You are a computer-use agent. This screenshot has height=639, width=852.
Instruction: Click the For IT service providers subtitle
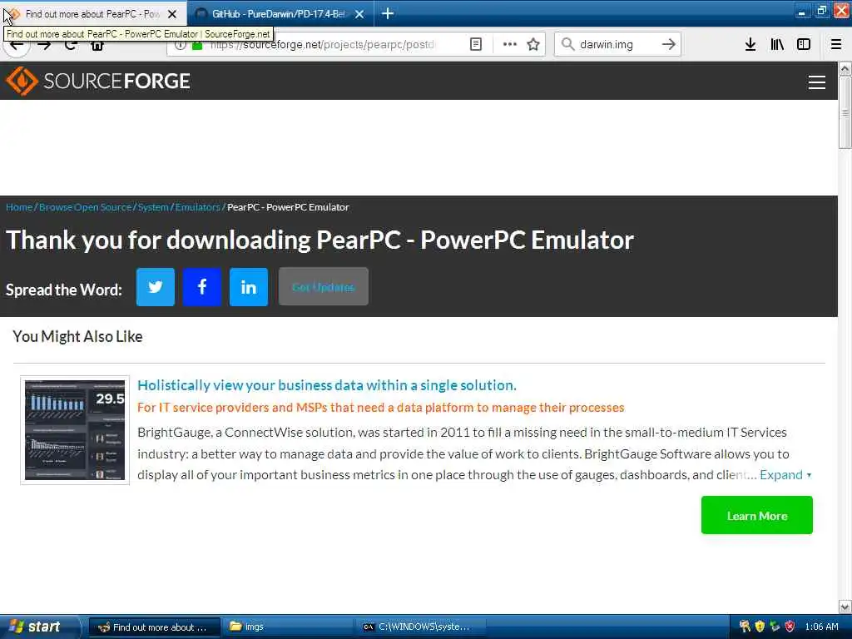(x=381, y=408)
